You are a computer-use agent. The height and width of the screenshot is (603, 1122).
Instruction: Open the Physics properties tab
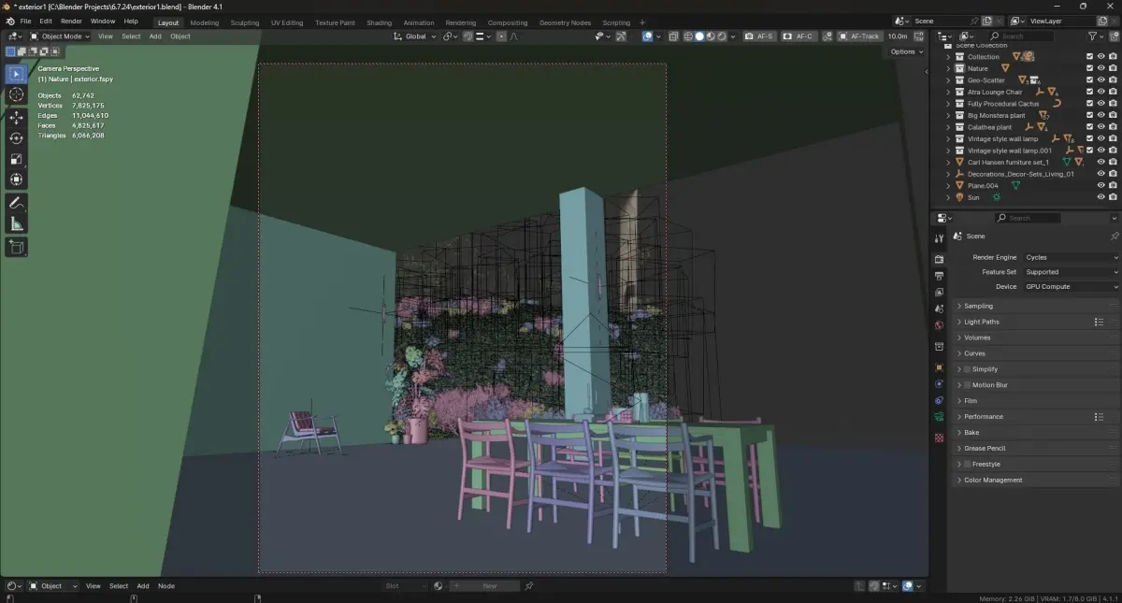[940, 383]
